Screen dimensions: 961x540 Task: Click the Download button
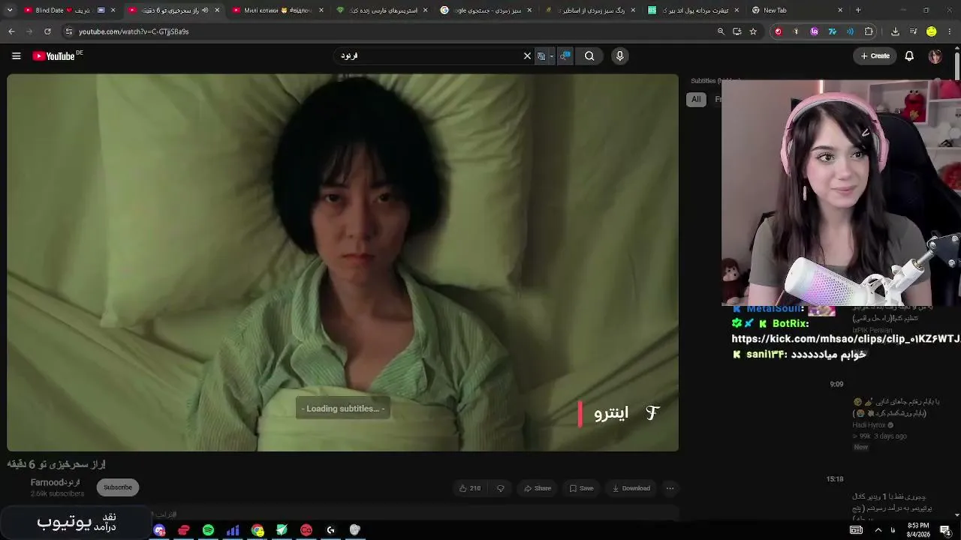pos(631,488)
